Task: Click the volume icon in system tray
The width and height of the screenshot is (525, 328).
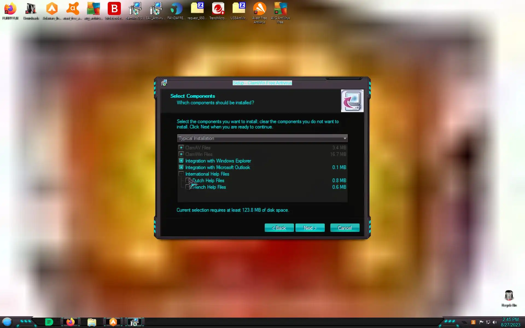Action: (x=495, y=322)
